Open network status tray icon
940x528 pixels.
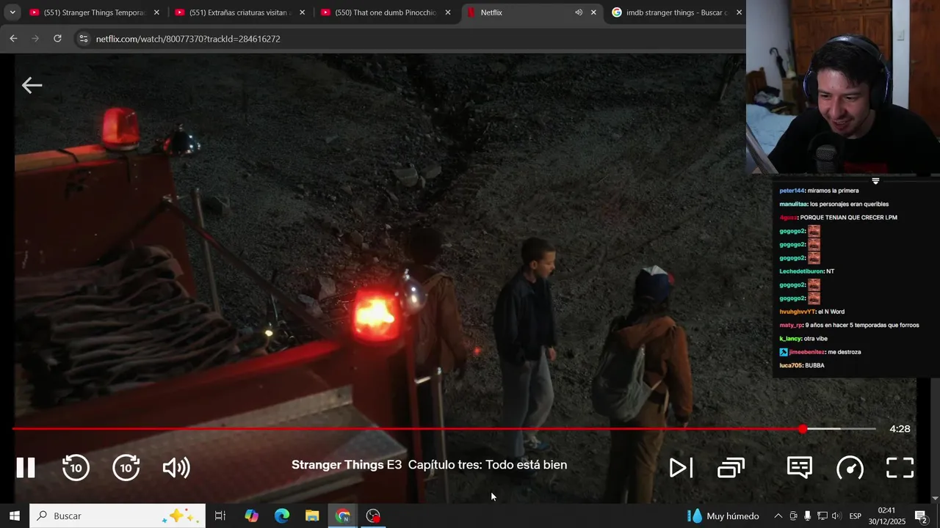click(x=822, y=516)
